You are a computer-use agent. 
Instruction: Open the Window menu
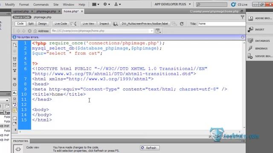click(68, 5)
